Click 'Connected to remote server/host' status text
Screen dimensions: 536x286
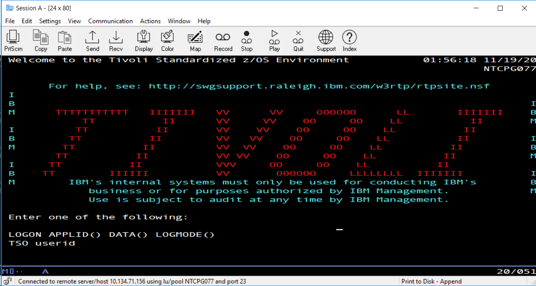pos(132,281)
